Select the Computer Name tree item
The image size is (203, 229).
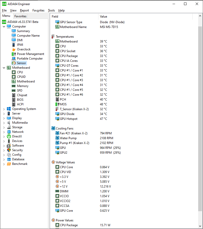pos(28,36)
